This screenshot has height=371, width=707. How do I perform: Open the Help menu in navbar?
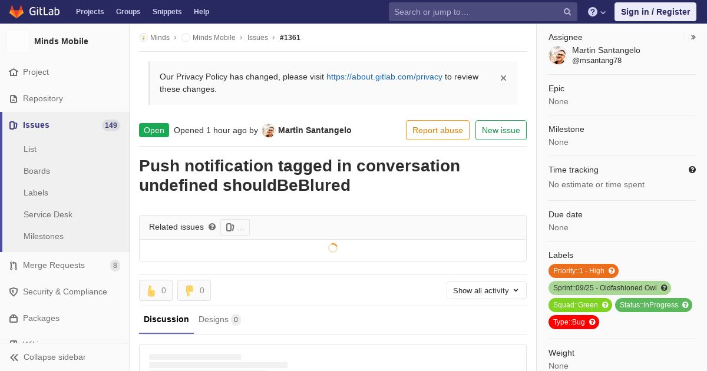pyautogui.click(x=201, y=12)
